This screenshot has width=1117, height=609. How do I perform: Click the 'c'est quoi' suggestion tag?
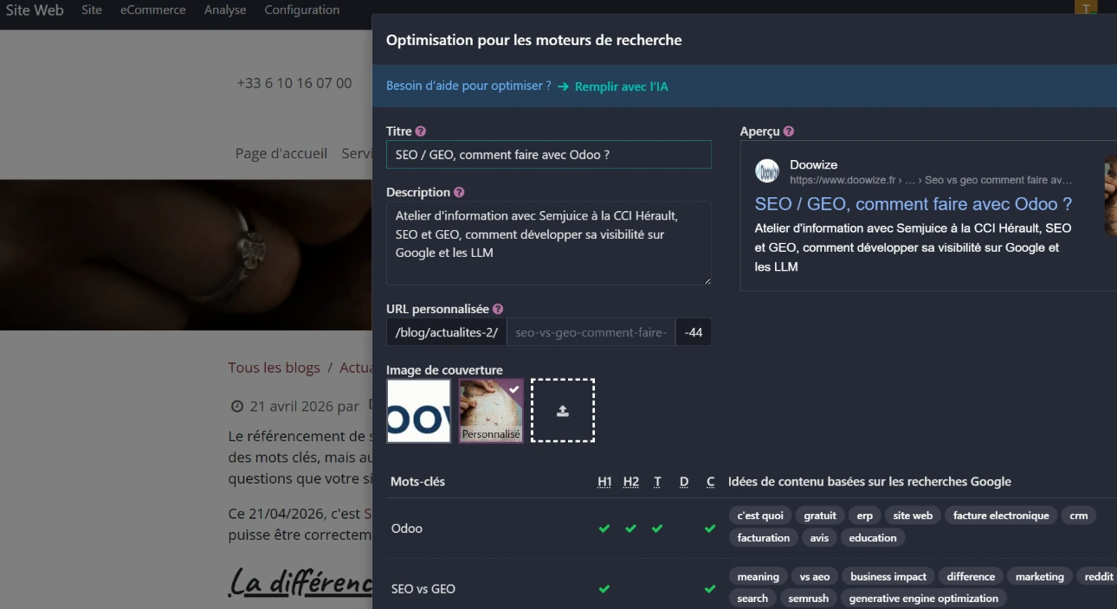[760, 516]
